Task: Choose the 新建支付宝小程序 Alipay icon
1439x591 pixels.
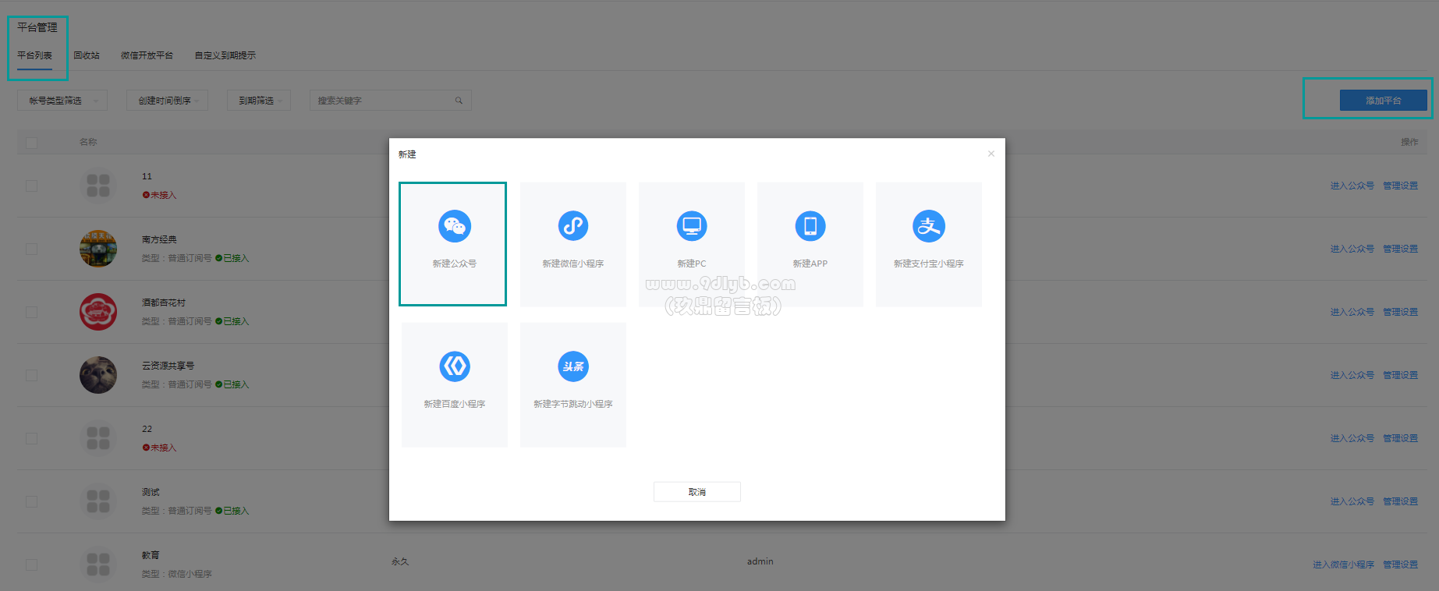Action: coord(929,226)
